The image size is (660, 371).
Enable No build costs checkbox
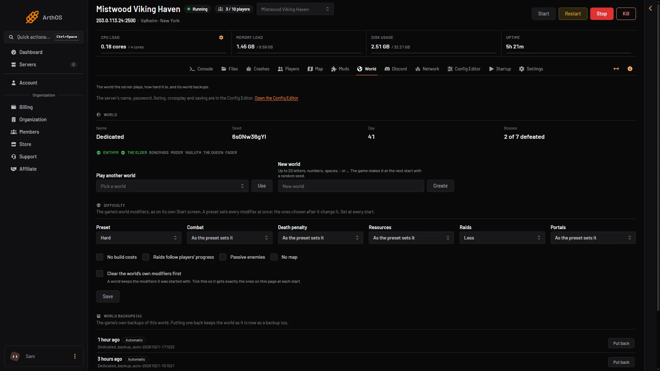pyautogui.click(x=100, y=257)
